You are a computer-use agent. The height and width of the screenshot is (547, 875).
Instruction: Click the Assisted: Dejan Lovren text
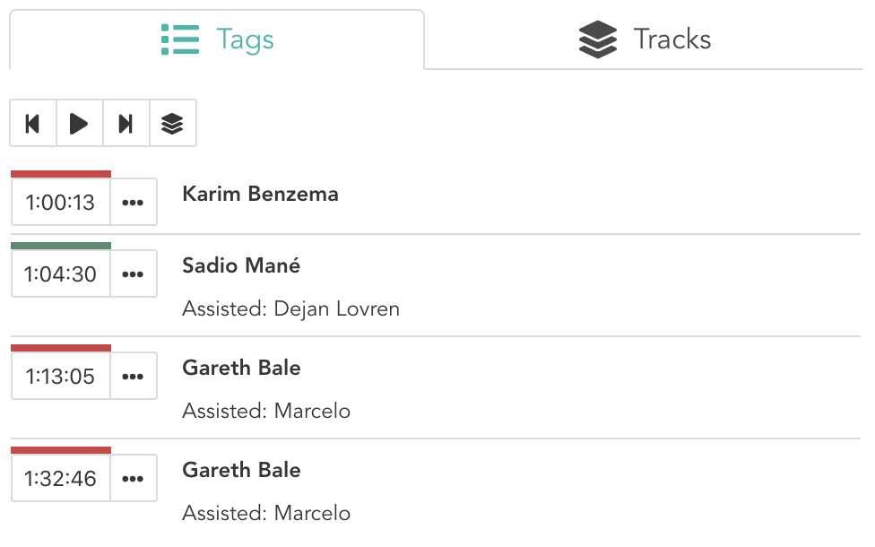point(290,309)
